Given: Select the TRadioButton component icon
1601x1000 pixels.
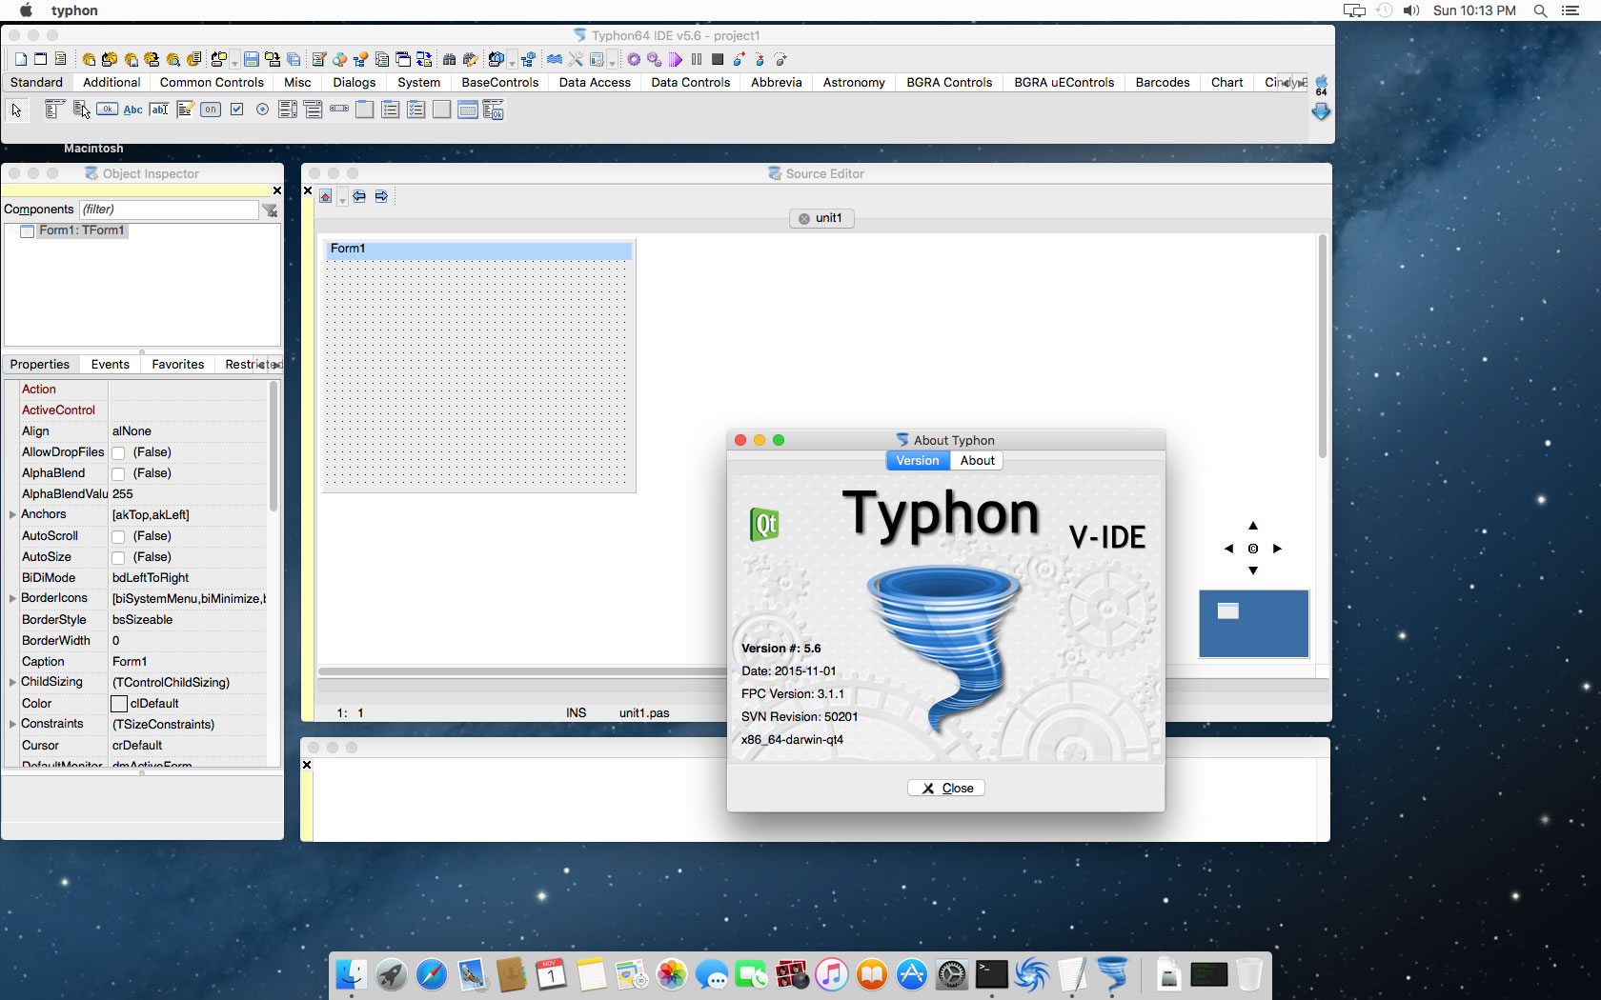Looking at the screenshot, I should point(262,110).
